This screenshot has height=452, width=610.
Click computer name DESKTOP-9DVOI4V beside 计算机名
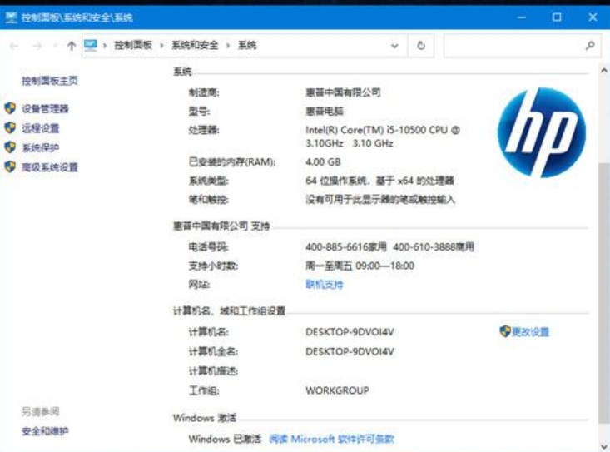(x=350, y=332)
